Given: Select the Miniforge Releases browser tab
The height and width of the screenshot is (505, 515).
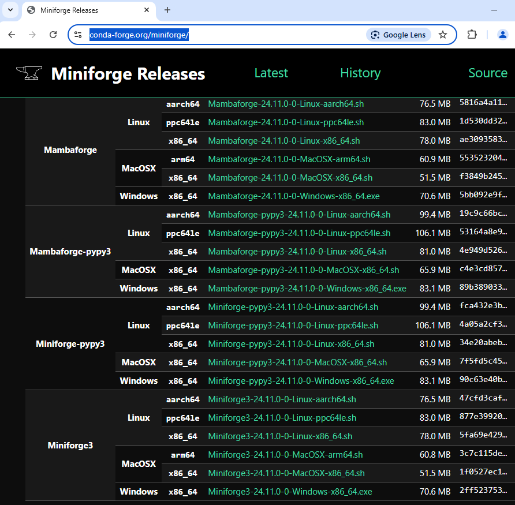Looking at the screenshot, I should (x=89, y=10).
